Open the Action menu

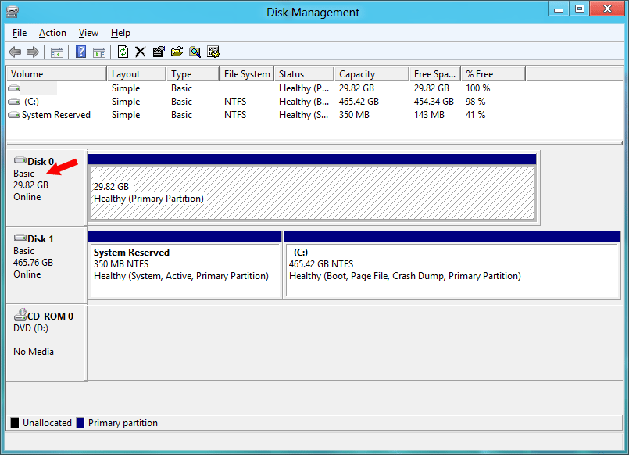52,33
